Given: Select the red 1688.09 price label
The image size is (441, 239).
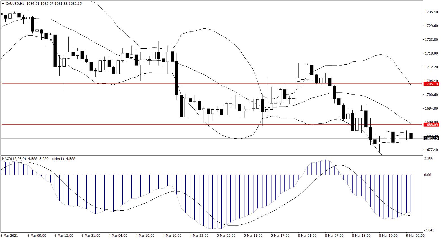Looking at the screenshot, I should [431, 125].
